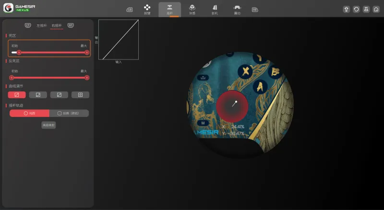The image size is (384, 210).
Task: Go to home via house icon
Action: (x=376, y=9)
